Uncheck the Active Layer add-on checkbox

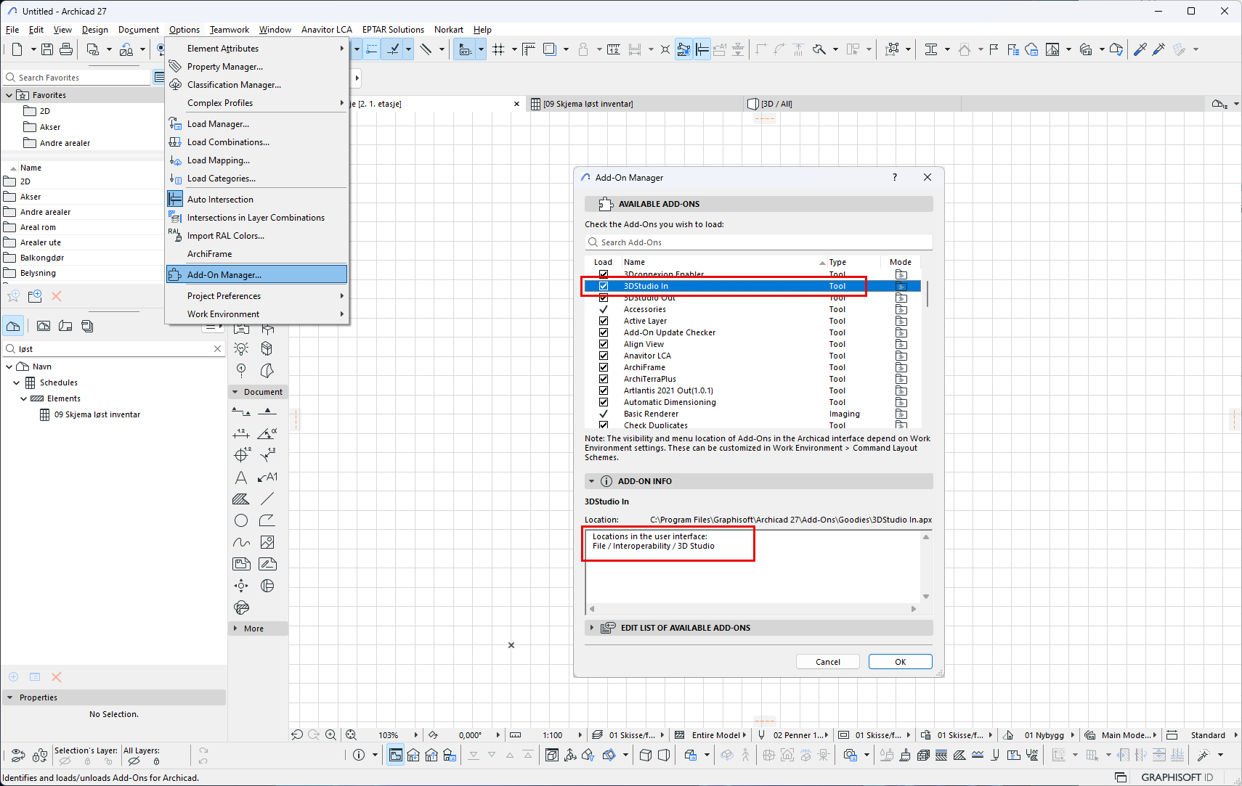[x=604, y=321]
